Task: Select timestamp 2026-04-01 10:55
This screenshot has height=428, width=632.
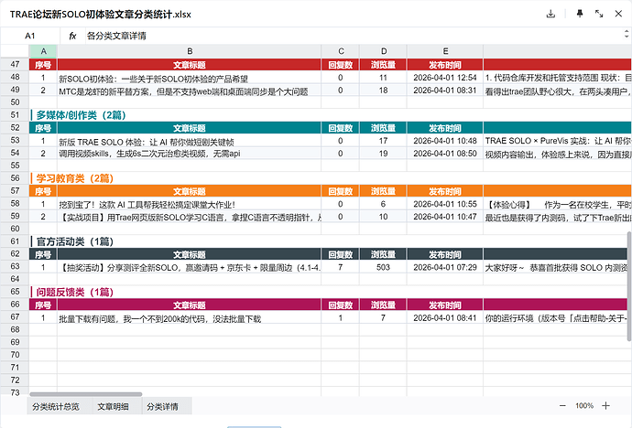Action: (x=445, y=204)
